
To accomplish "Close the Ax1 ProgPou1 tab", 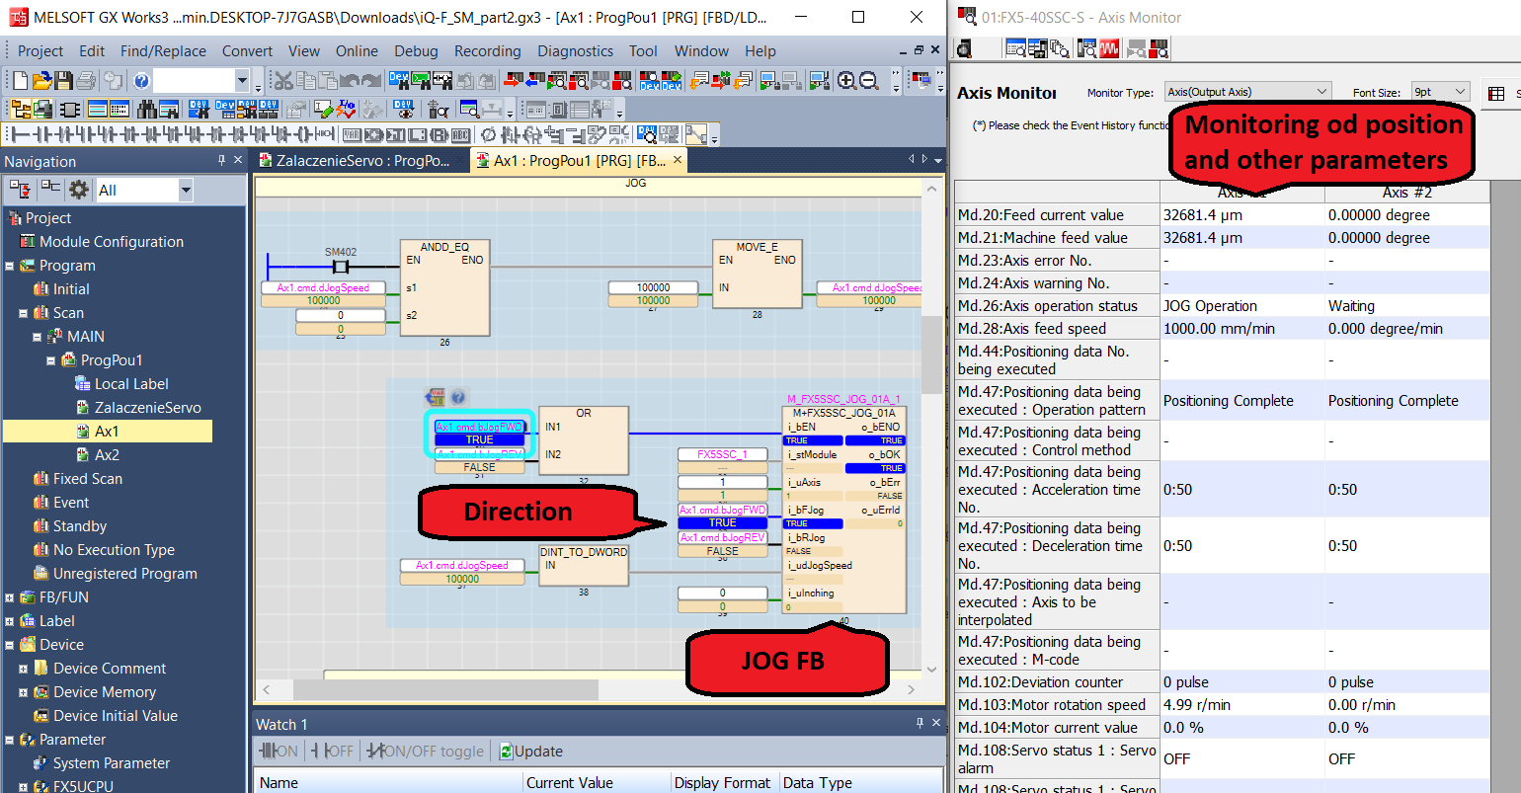I will [x=678, y=160].
